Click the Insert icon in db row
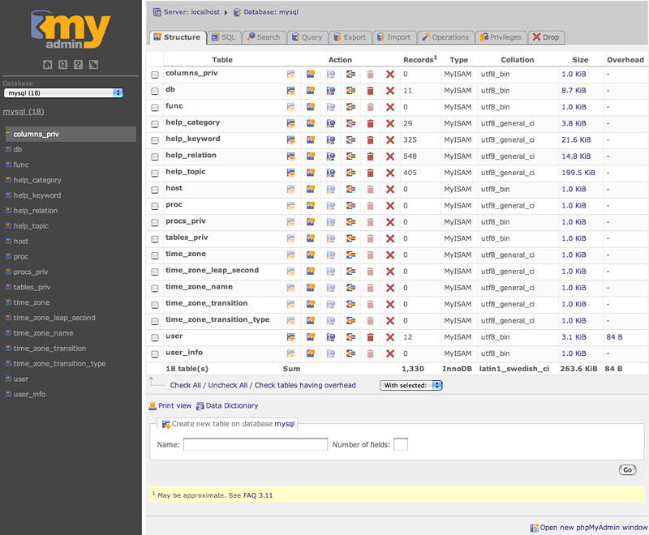The width and height of the screenshot is (649, 535). pyautogui.click(x=350, y=91)
